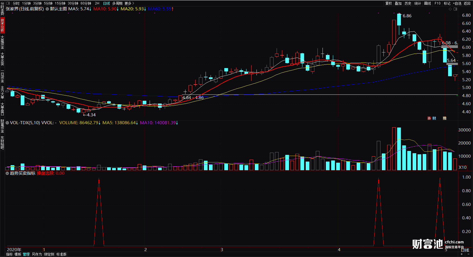Click the 叠加 overlay button

398,3
